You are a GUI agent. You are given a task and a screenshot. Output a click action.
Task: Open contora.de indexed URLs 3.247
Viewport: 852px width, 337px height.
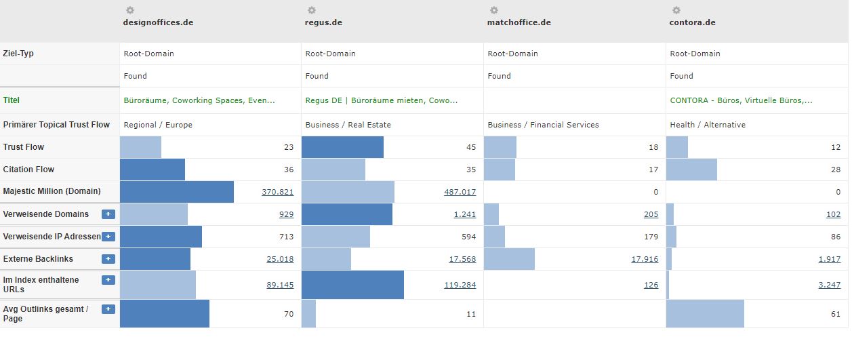(x=830, y=285)
